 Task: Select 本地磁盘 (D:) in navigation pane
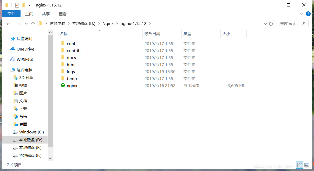(25, 140)
